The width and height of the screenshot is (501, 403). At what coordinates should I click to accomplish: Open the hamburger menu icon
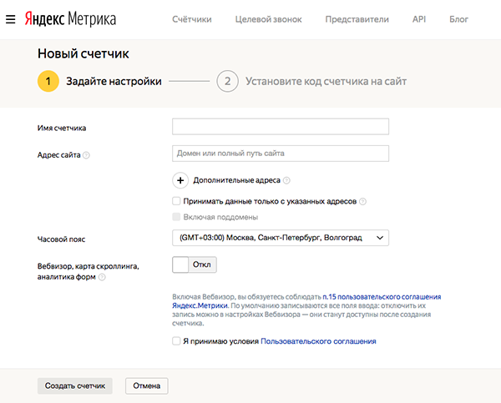coord(11,18)
